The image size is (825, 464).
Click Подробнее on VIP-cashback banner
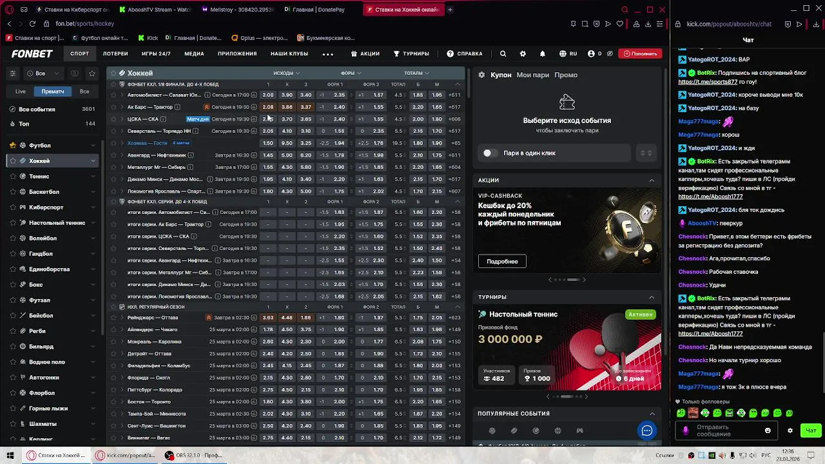[502, 261]
